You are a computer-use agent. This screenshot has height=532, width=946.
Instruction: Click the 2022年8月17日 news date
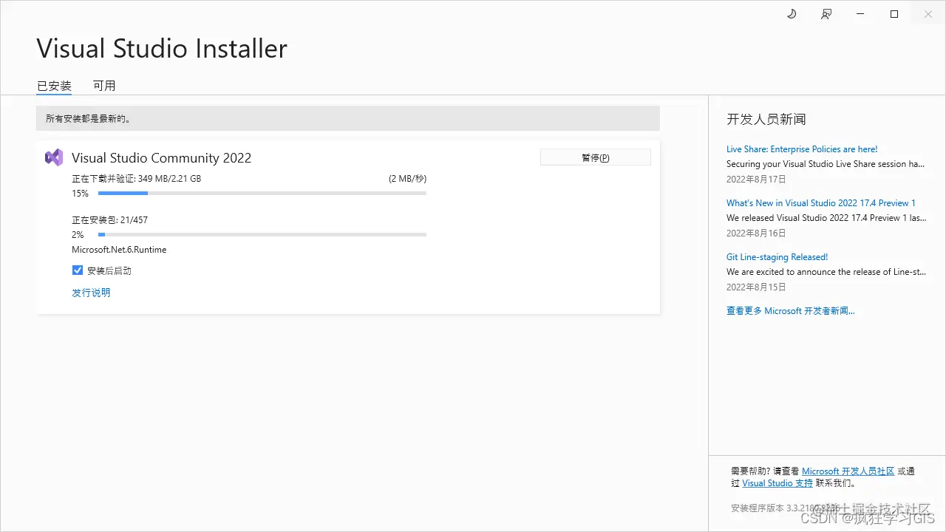[756, 180]
